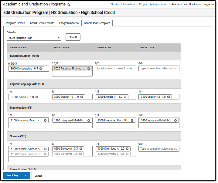Viewport: 218px width, 183px height.
Task: Remove 4350 Chemistry B course chip
Action: click(127, 154)
